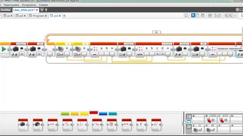
Task: Edit the initial value of first Integral block
Action: click(x=22, y=54)
